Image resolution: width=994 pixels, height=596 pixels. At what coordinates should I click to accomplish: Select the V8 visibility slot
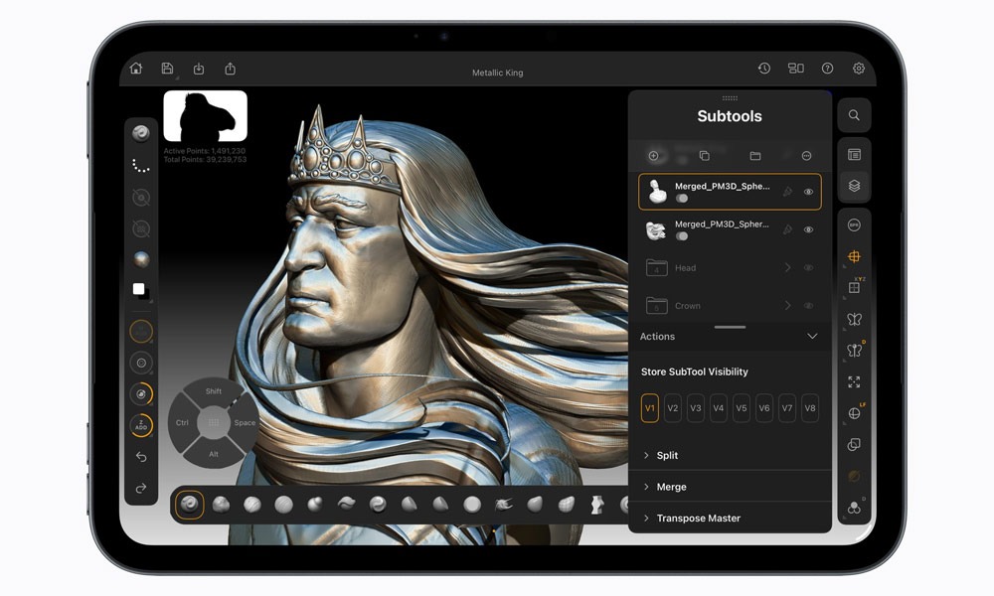click(810, 408)
